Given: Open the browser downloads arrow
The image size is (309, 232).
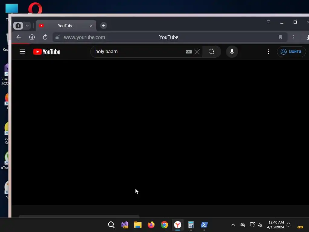Looking at the screenshot, I should pyautogui.click(x=307, y=37).
